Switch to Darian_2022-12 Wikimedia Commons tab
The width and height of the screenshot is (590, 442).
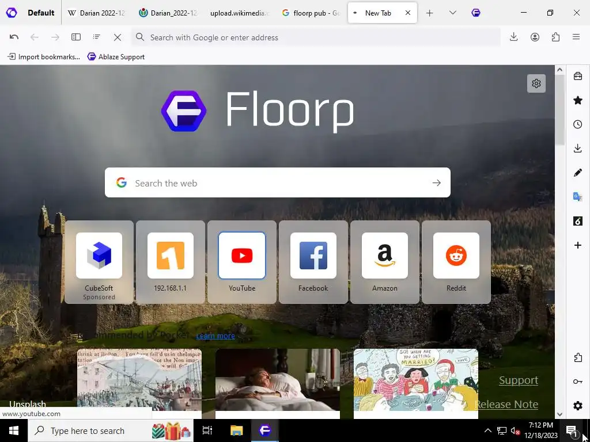pyautogui.click(x=168, y=13)
